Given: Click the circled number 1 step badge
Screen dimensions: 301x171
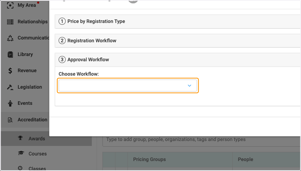Looking at the screenshot, I should 62,21.
